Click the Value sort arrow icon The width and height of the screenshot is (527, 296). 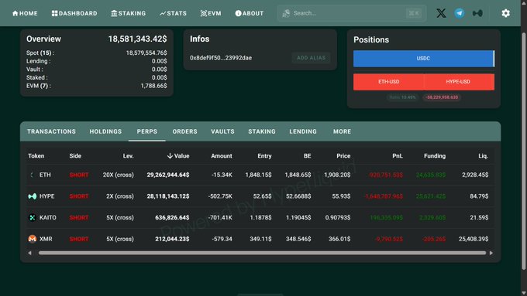point(170,156)
